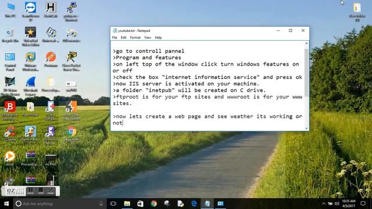Select the Farm Frenzy desktop icon
Screen dimensions: 372x209
click(30, 134)
